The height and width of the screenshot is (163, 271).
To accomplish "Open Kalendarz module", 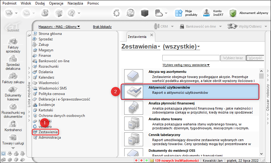I will point(46,77).
